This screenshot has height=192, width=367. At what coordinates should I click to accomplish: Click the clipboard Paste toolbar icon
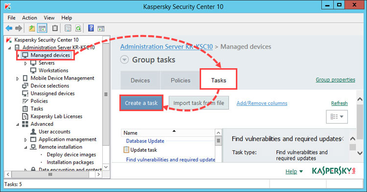55,28
